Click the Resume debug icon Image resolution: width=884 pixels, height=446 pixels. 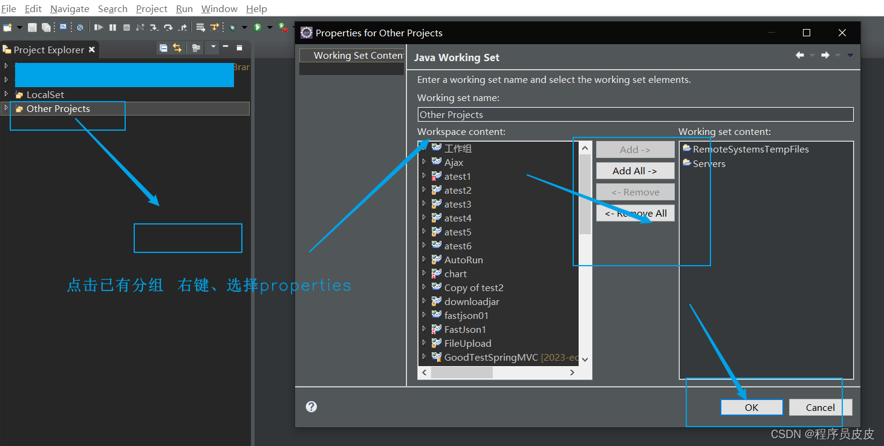pos(99,27)
